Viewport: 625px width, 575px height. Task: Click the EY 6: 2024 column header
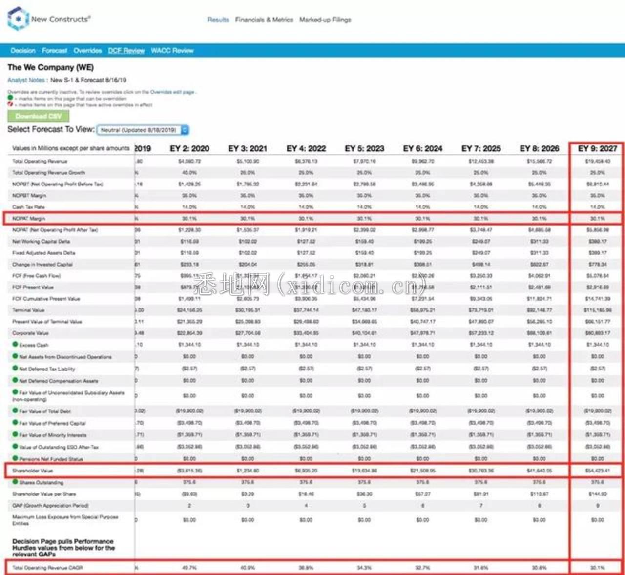423,148
